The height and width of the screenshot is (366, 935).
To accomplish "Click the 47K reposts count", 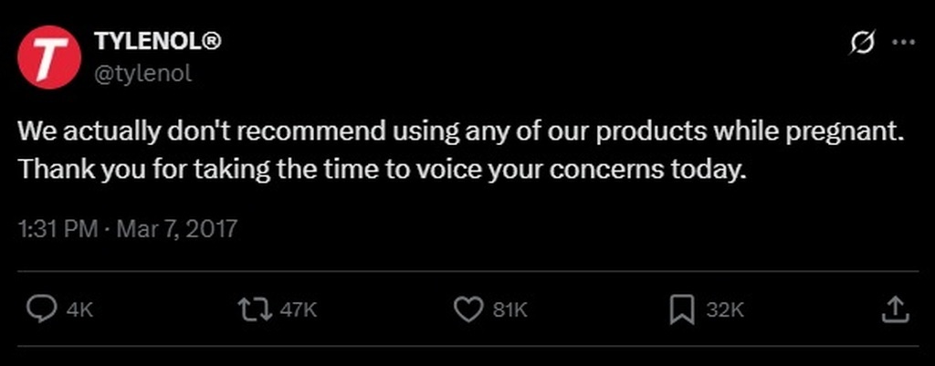I will coord(297,310).
